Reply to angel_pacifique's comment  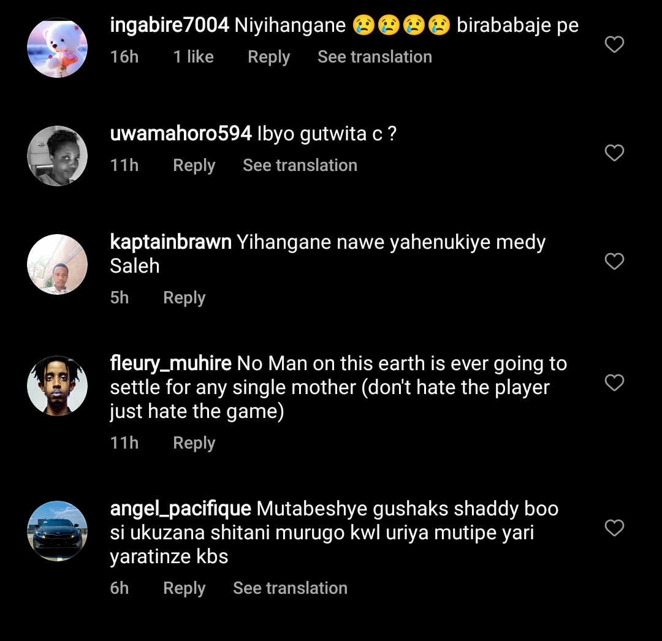pyautogui.click(x=184, y=588)
